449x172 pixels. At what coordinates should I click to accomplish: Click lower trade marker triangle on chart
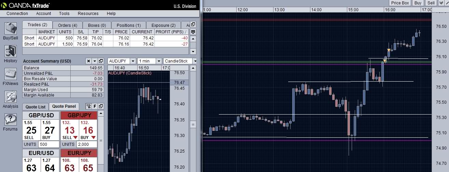pyautogui.click(x=385, y=61)
